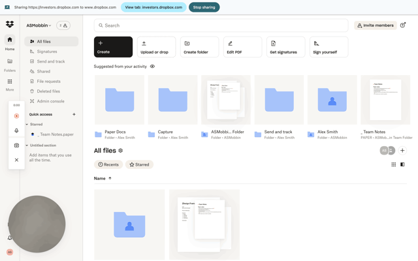Open the AS account avatar at bottom left
This screenshot has height=261, width=418.
coord(10,252)
